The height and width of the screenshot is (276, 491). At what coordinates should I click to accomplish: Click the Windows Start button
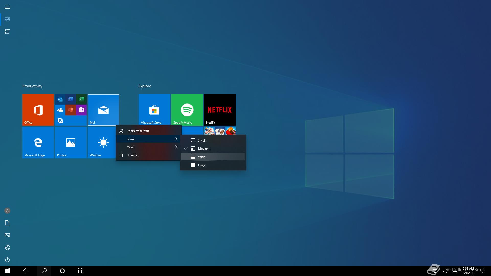pos(7,271)
